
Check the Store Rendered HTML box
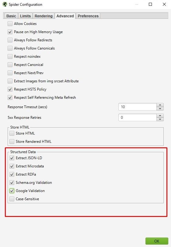pyautogui.click(x=12, y=142)
